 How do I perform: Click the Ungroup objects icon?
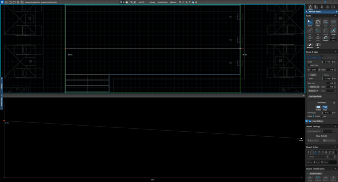coord(318,177)
